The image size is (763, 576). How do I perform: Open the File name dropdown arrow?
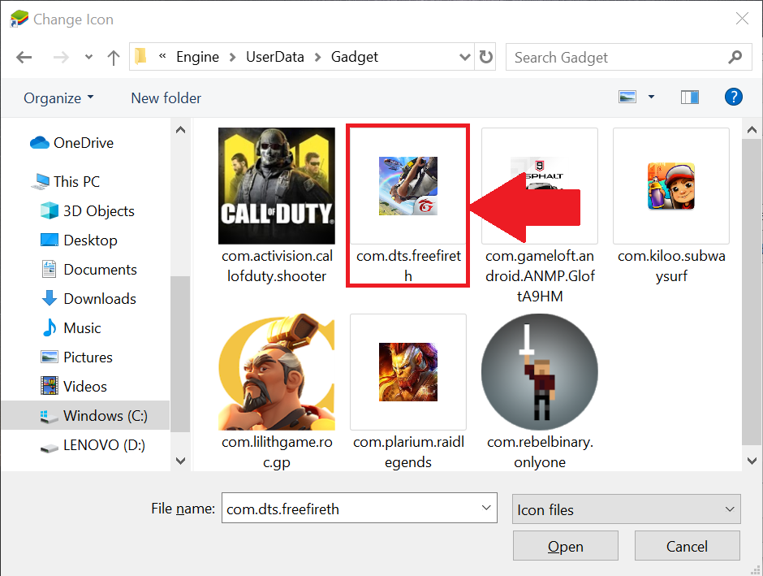486,508
